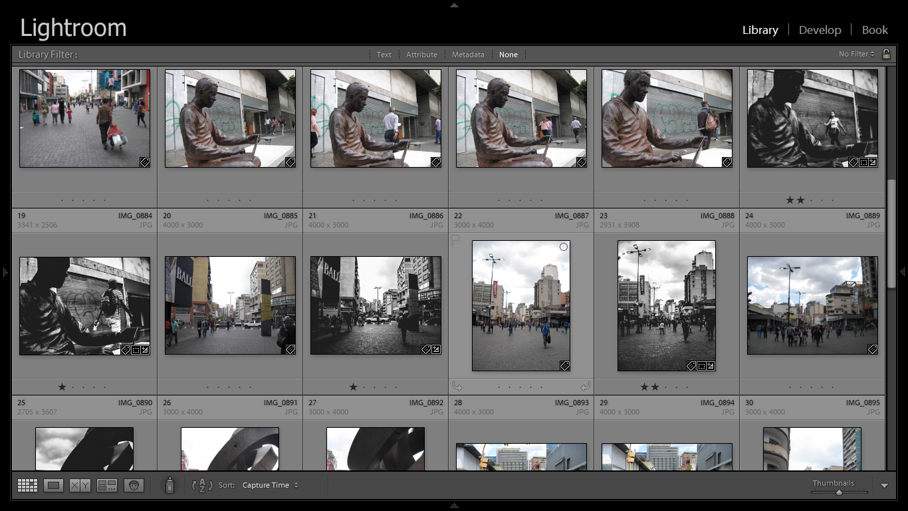Open the Capture Time sort dropdown
The width and height of the screenshot is (908, 511).
(x=270, y=486)
